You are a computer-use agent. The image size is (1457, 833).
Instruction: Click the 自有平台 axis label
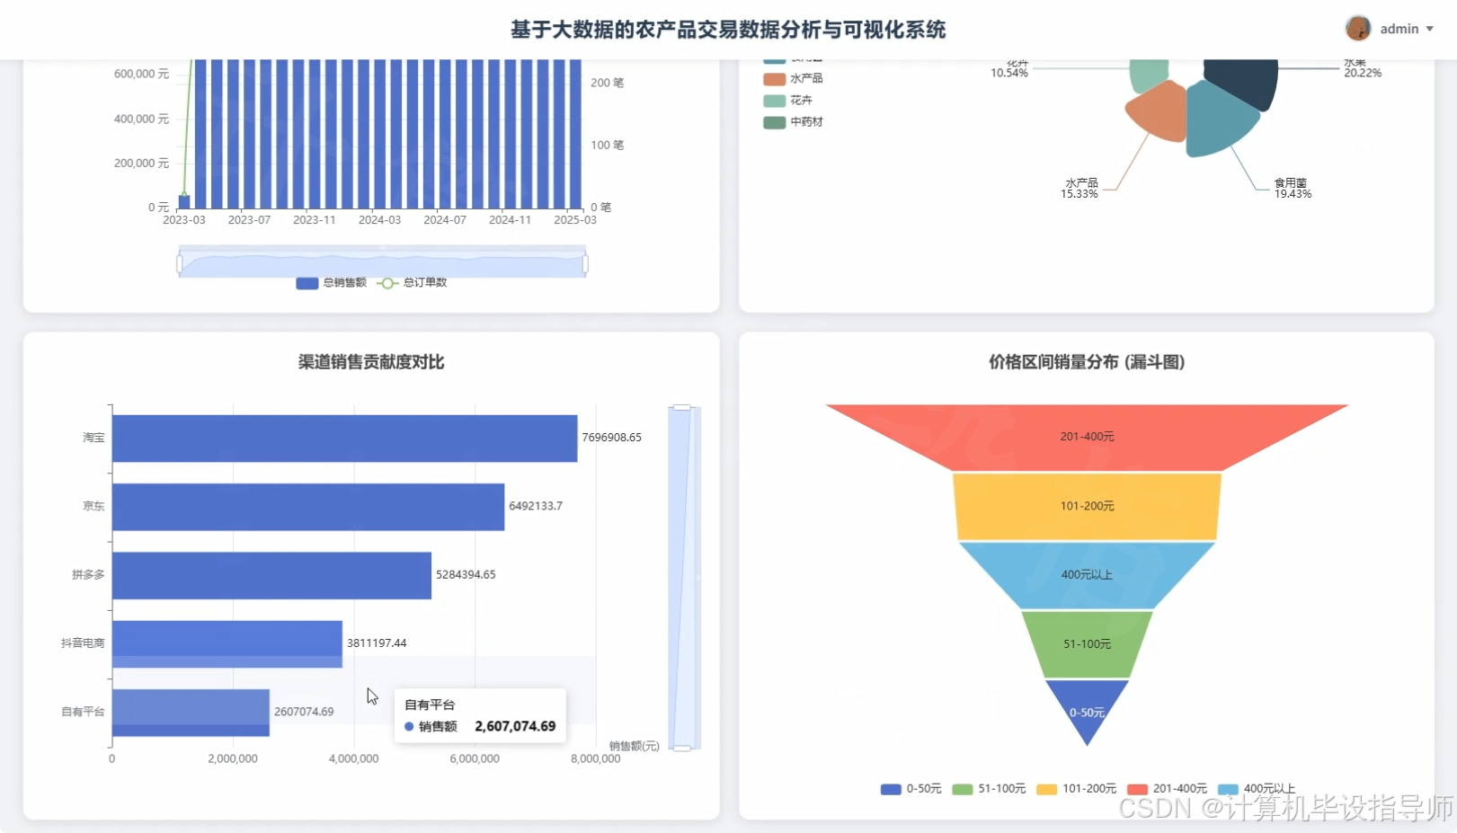pyautogui.click(x=83, y=712)
